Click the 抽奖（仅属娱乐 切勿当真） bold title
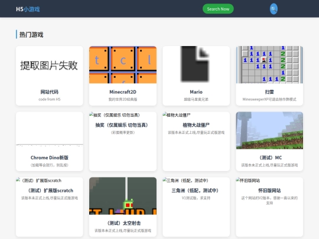The width and height of the screenshot is (319, 239). tap(123, 125)
